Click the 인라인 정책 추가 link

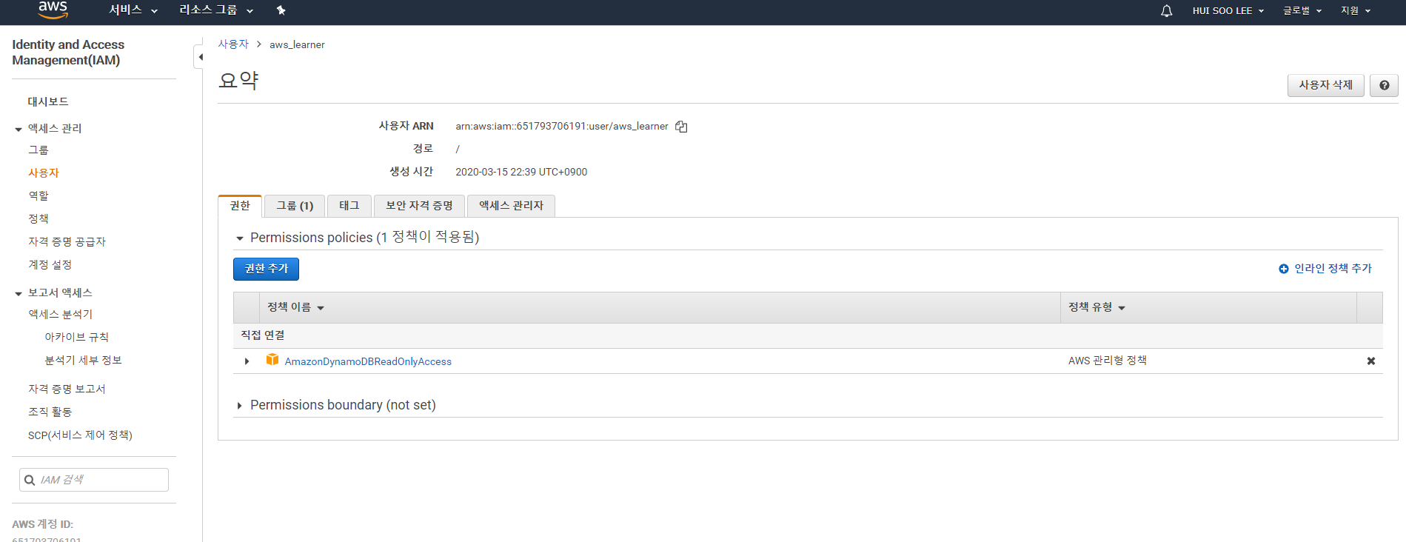(1333, 269)
